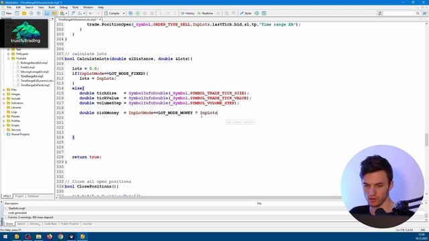Open TimeRangeEA.mq5 in navigator
The height and width of the screenshot is (241, 429).
coord(32,76)
